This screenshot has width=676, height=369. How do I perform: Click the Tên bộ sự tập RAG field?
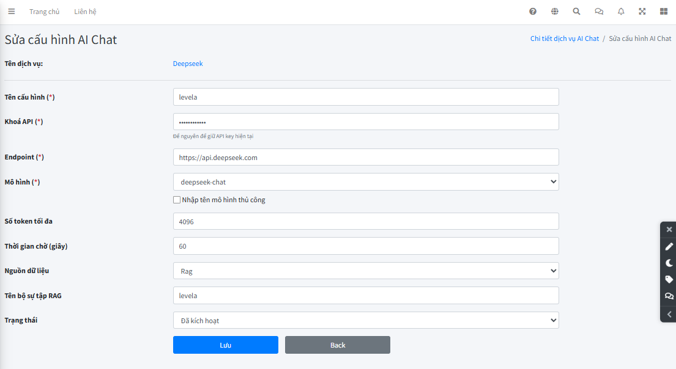(366, 295)
